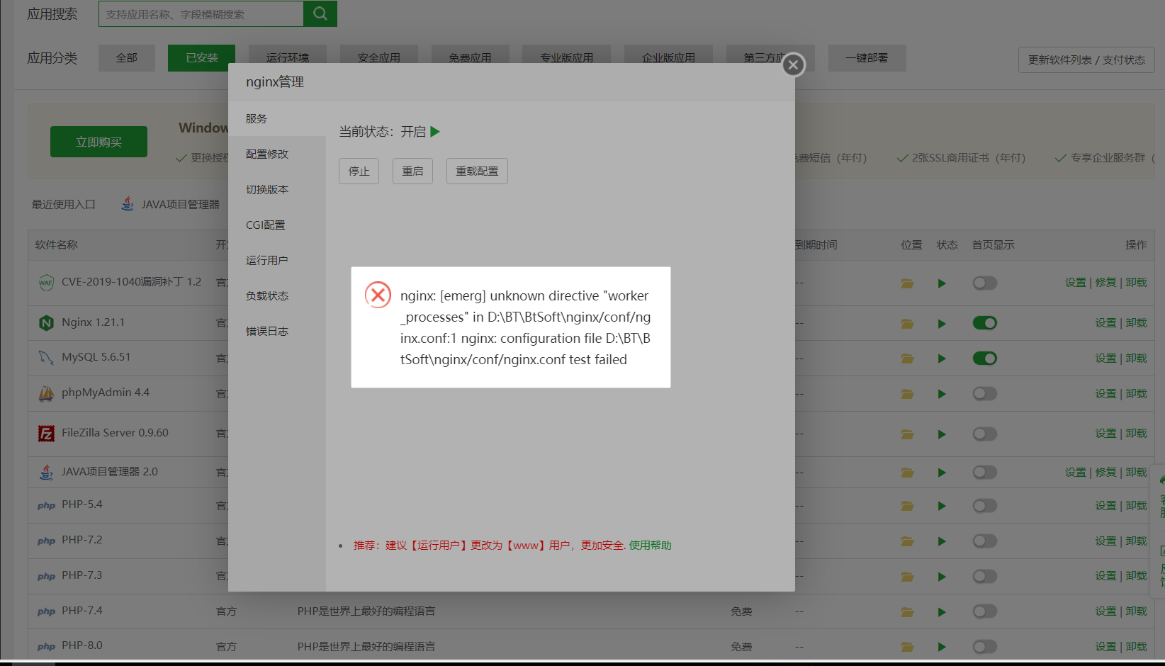Open 配置修改 in nginx管理 sidebar
The height and width of the screenshot is (666, 1165).
[277, 154]
